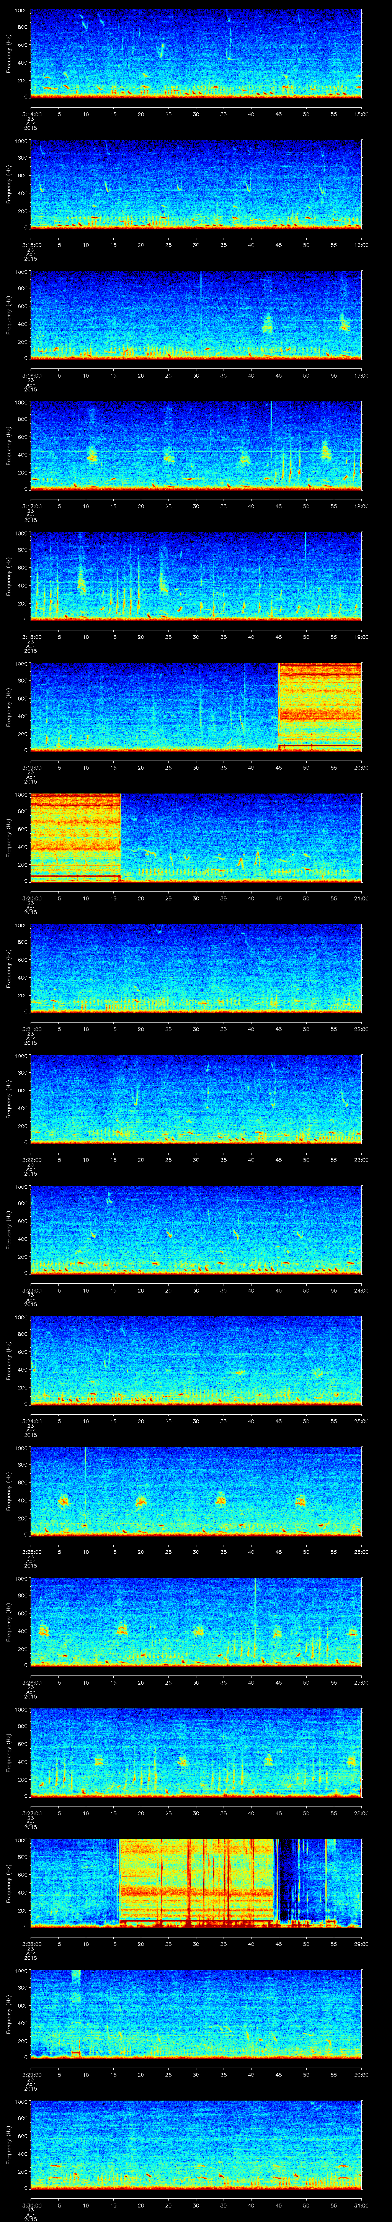Screen dimensions: 392x2222
Task: Click the '3:24:00' start time label
Action: click(31, 1421)
